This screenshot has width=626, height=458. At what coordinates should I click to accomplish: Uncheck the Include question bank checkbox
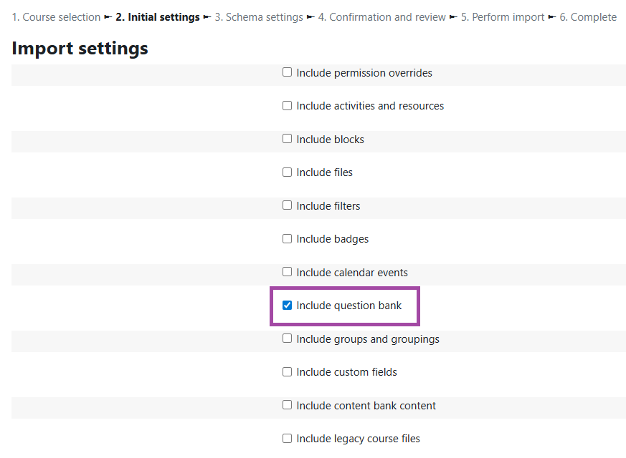click(287, 305)
